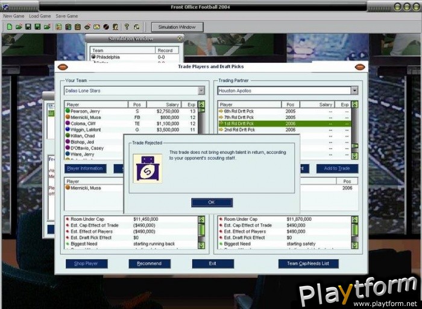Click Philadelphia row in Simulation Window
Viewport: 422px width, 309px height.
[134, 57]
